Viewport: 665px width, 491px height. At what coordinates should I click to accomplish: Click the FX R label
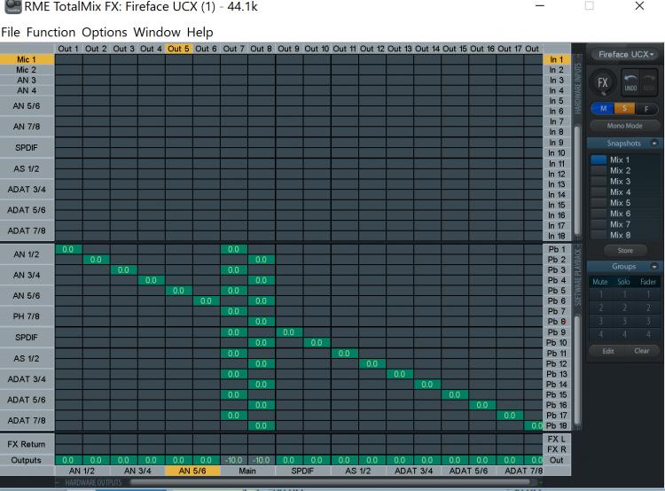click(557, 449)
